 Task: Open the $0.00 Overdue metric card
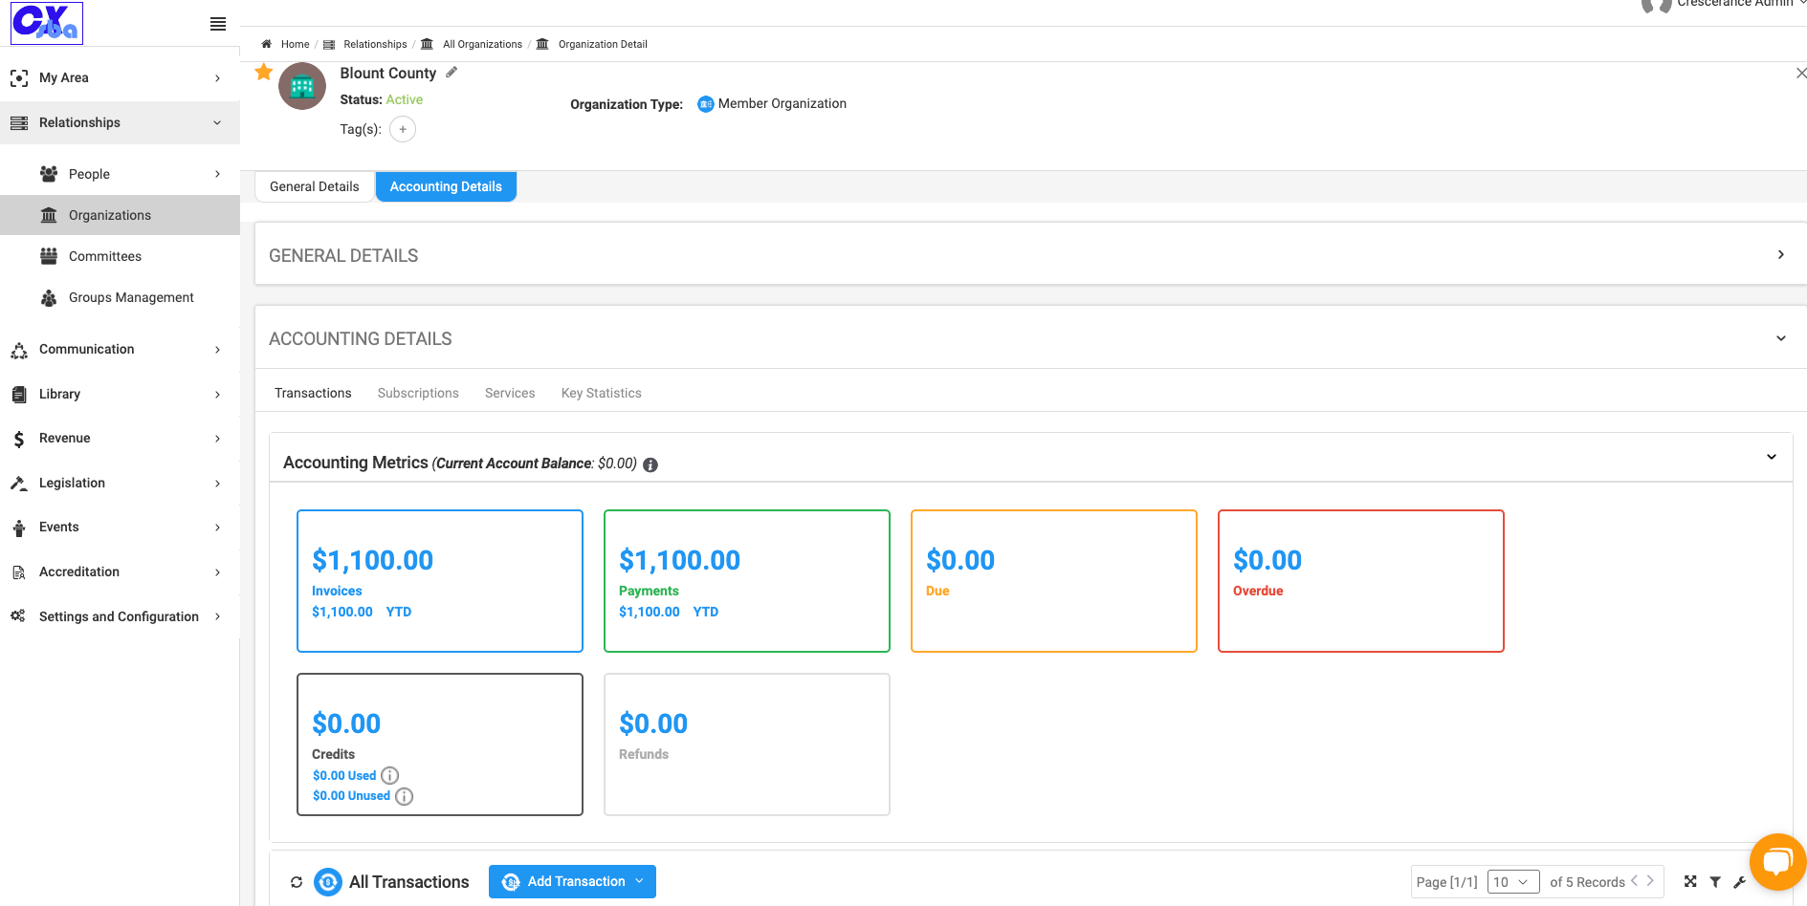(x=1361, y=581)
